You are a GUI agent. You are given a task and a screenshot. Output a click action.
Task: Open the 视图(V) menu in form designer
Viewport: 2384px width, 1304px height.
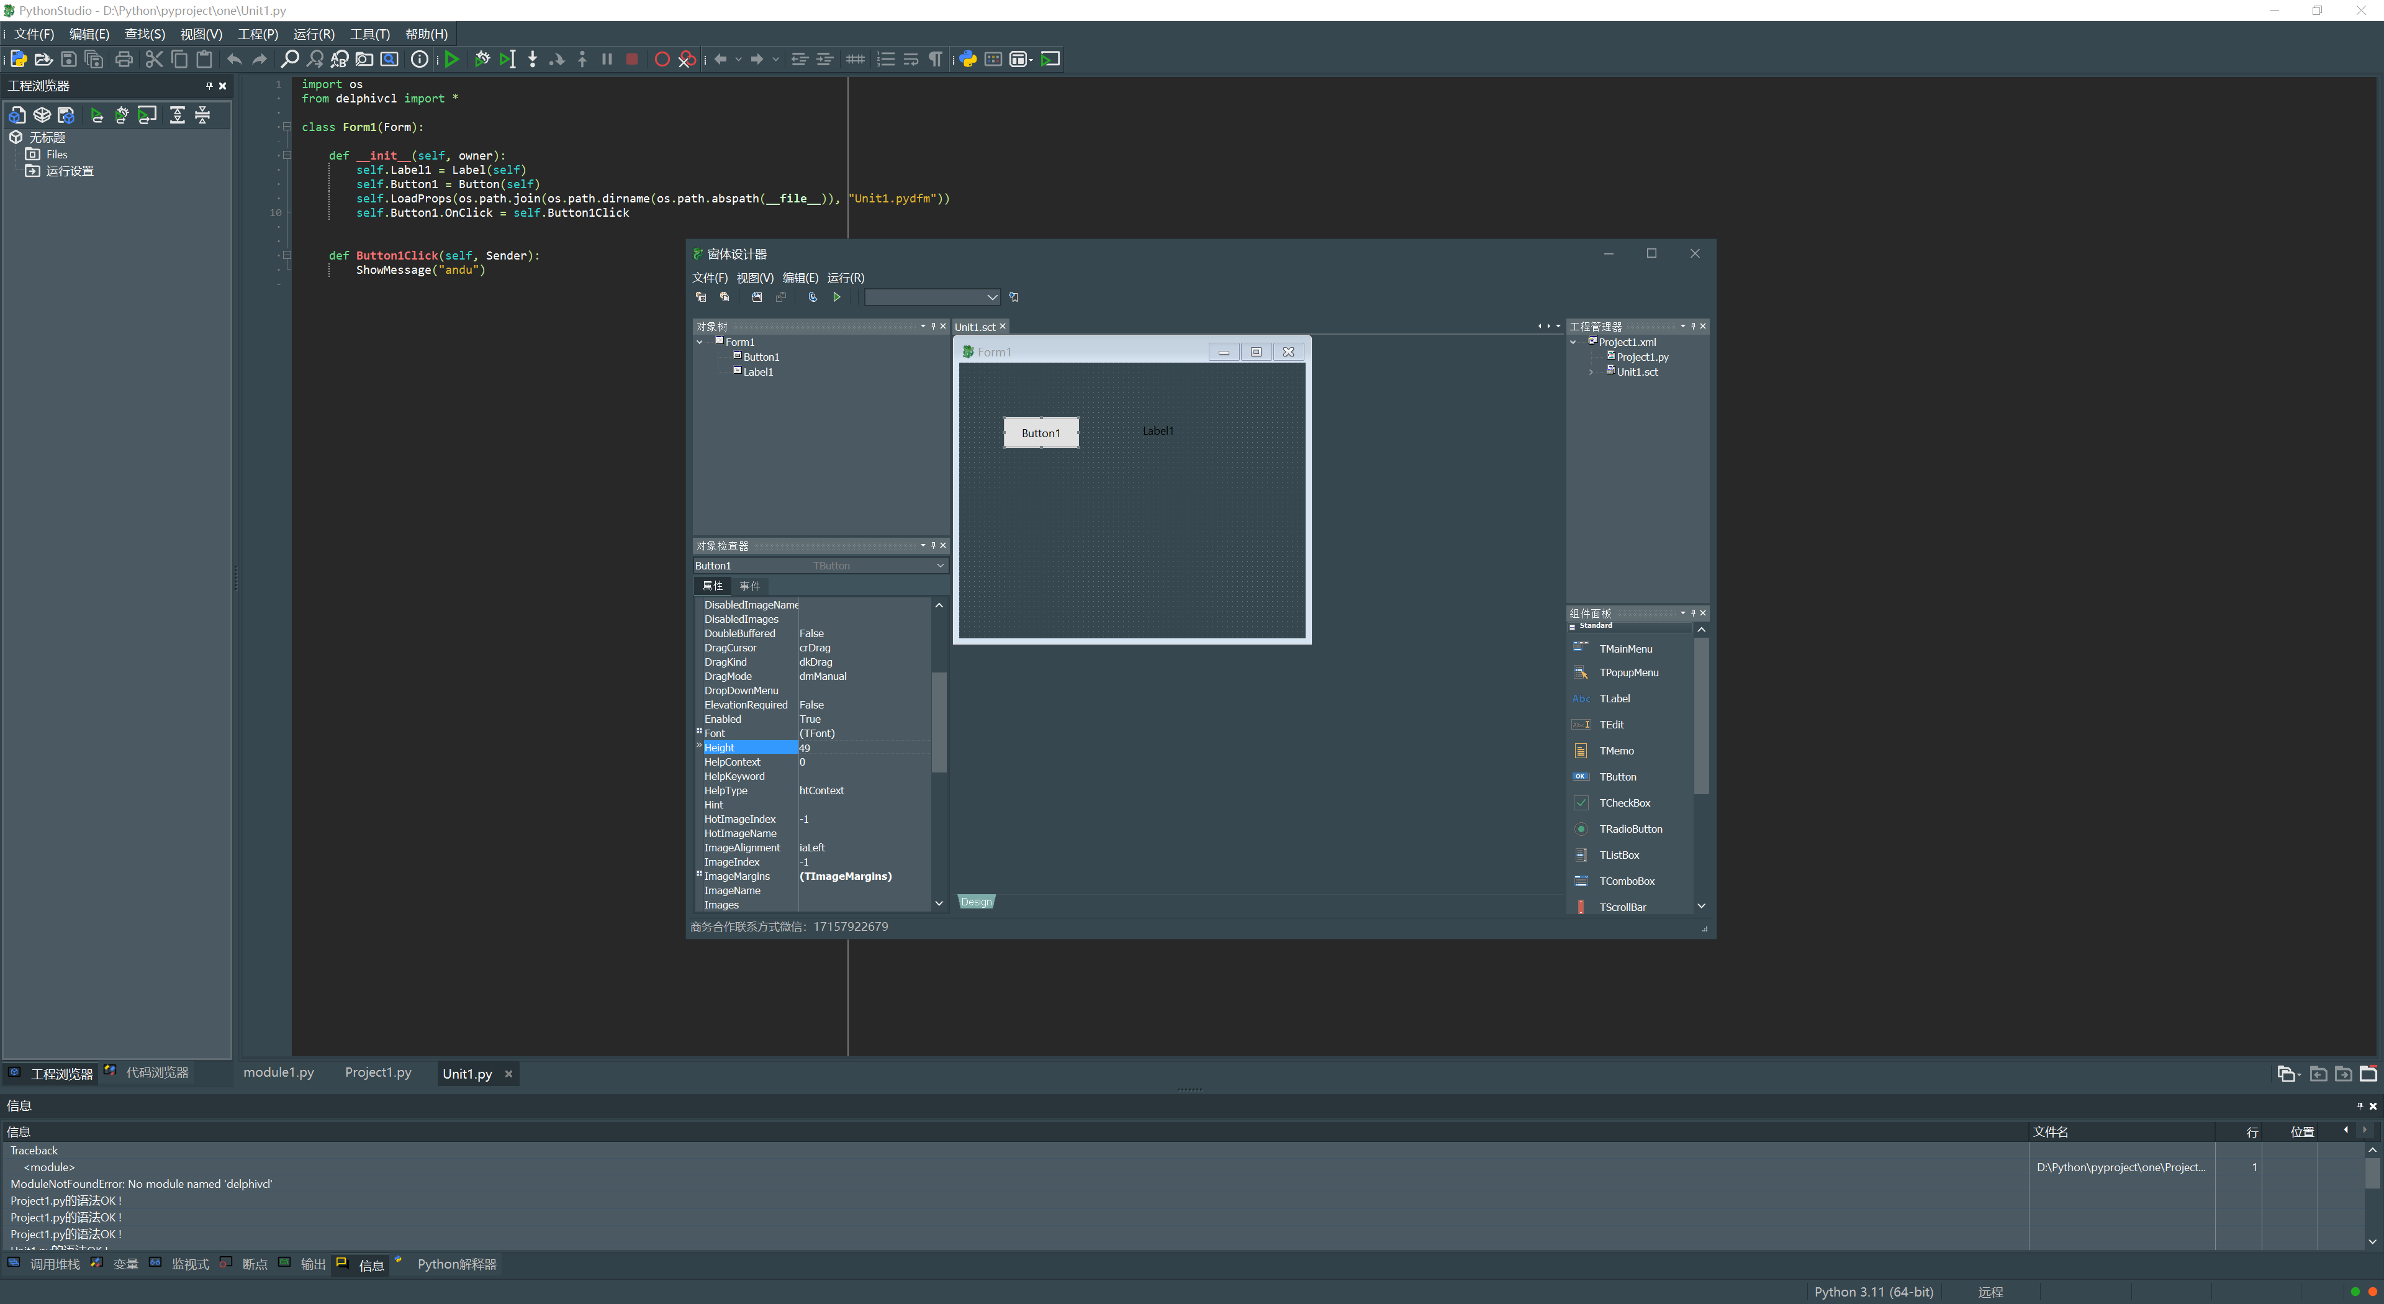click(754, 278)
